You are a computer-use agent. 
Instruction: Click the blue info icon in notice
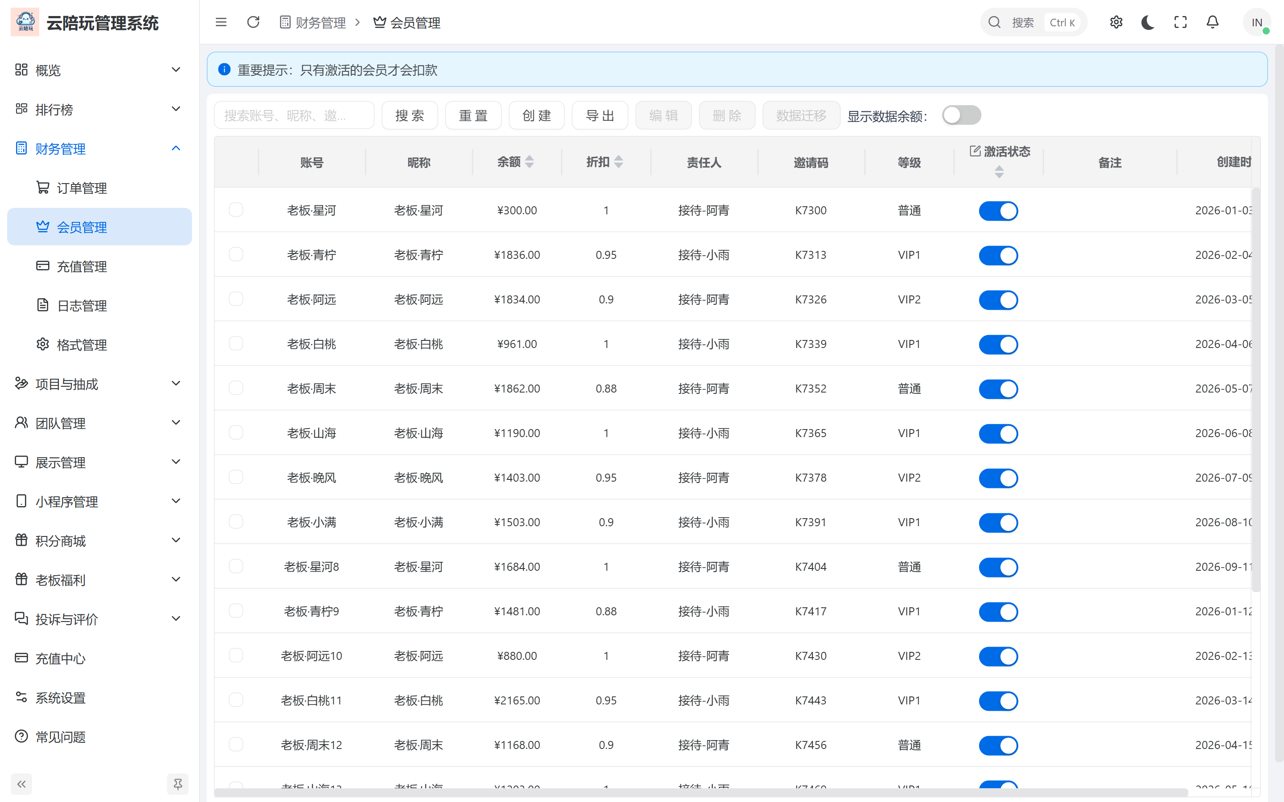[x=224, y=70]
